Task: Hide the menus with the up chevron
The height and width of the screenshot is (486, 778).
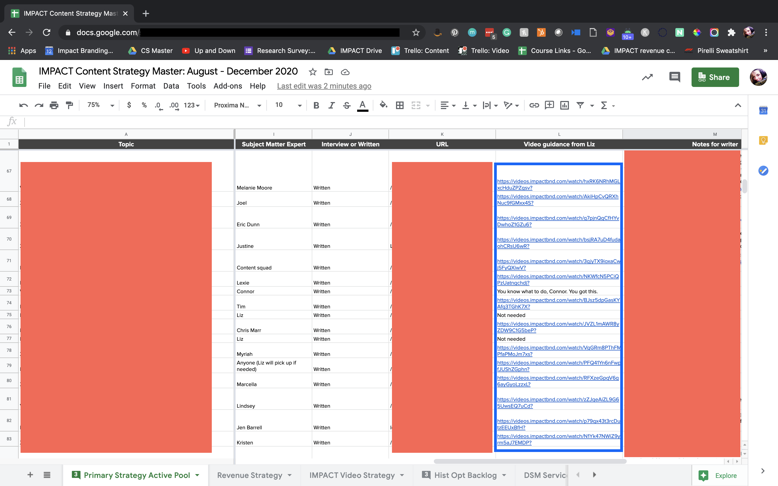Action: tap(738, 105)
